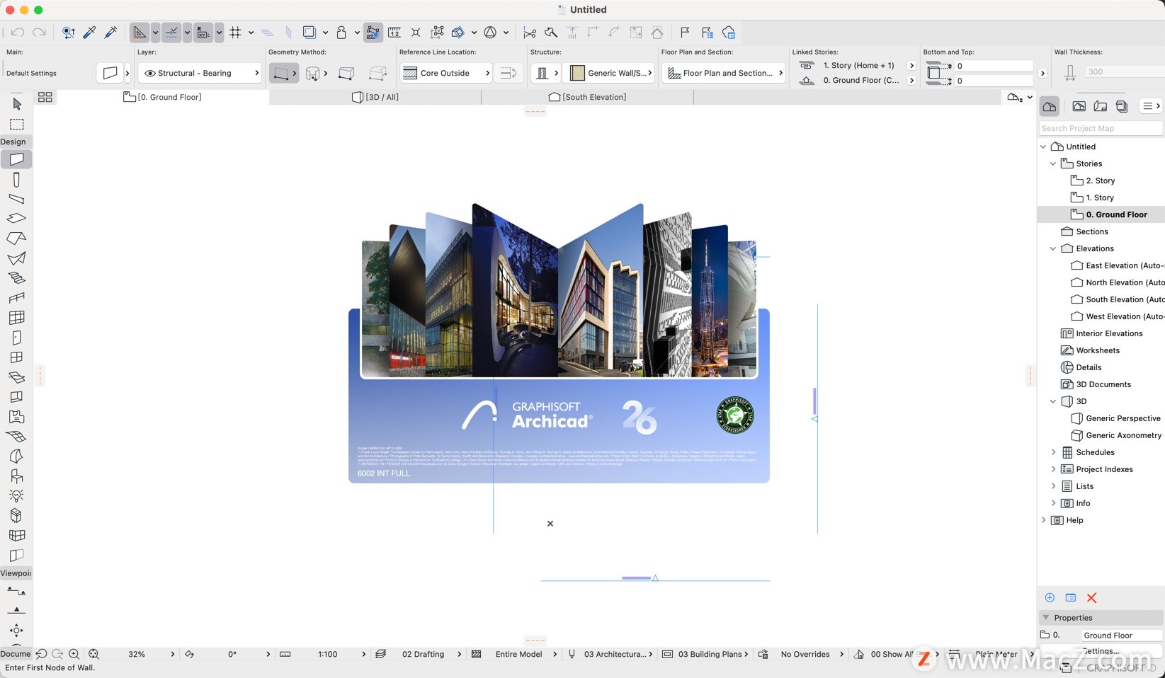Click the Undo arrow in toolbar

pos(18,33)
